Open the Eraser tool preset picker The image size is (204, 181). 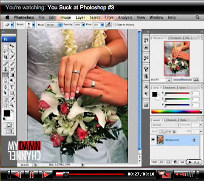point(12,25)
